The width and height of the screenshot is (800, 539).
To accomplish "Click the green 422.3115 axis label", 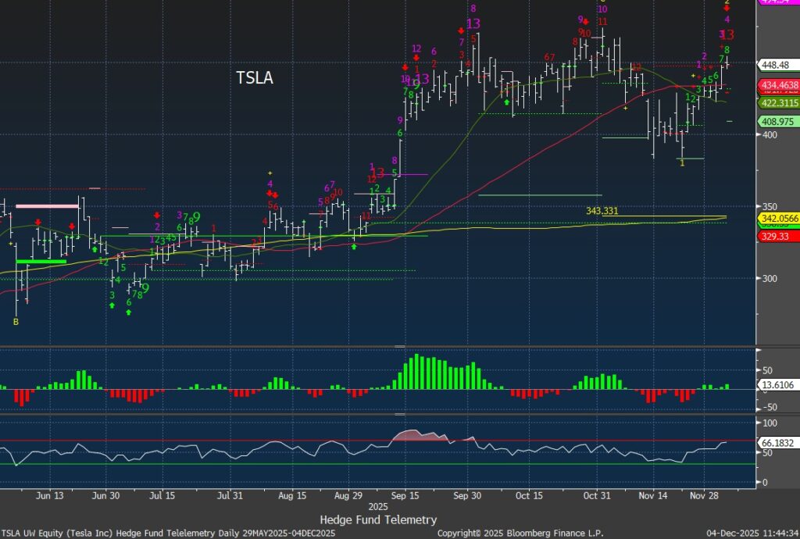I will coord(778,102).
